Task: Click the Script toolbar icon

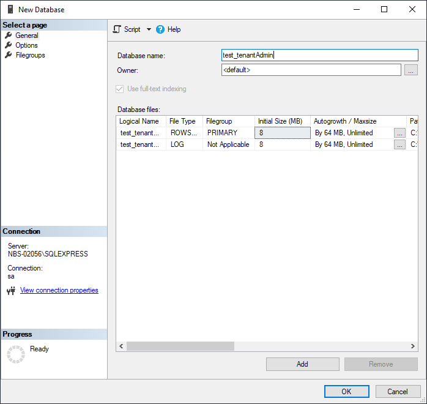Action: [117, 29]
